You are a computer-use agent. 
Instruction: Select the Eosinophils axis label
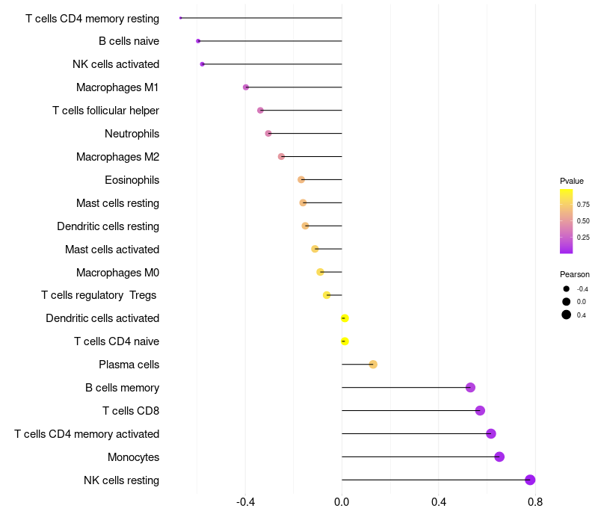point(132,180)
